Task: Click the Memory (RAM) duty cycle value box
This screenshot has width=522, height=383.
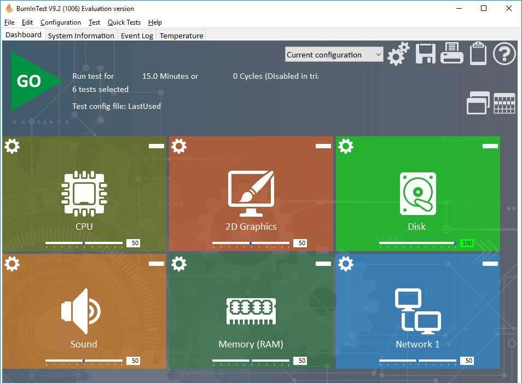Action: click(301, 361)
